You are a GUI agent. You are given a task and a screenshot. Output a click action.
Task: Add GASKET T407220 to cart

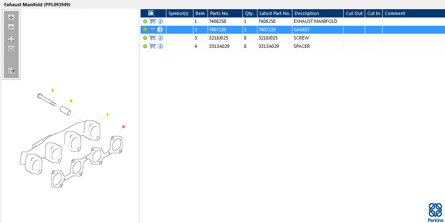[153, 30]
